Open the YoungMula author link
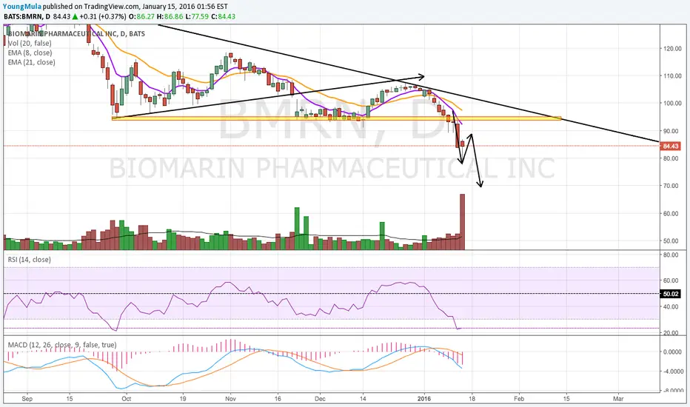Image resolution: width=690 pixels, height=407 pixels. (x=22, y=7)
